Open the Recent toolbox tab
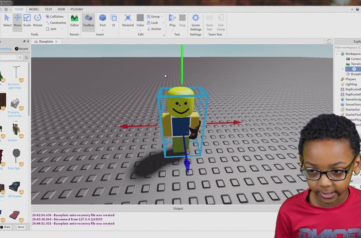 (x=22, y=49)
